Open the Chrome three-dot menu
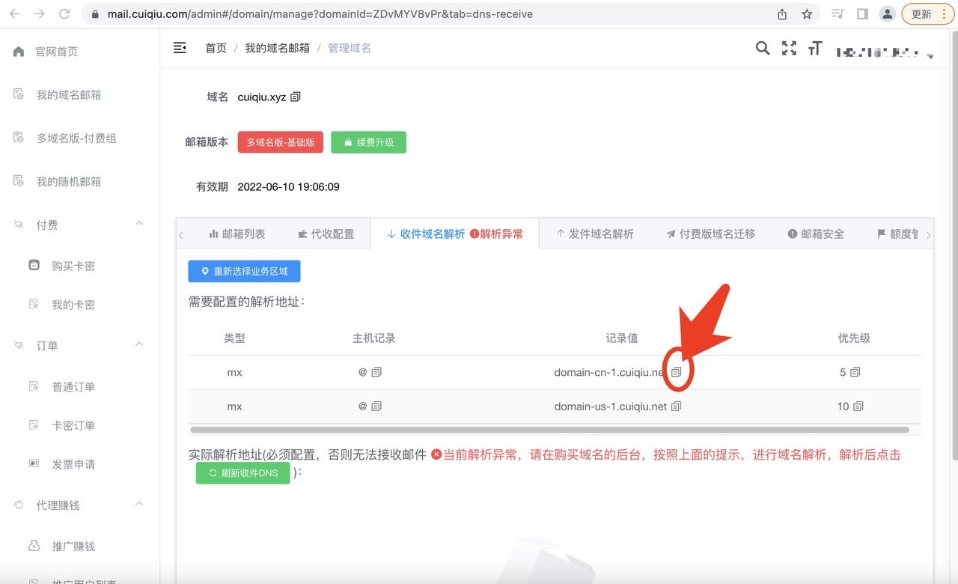Viewport: 958px width, 584px height. coord(944,14)
